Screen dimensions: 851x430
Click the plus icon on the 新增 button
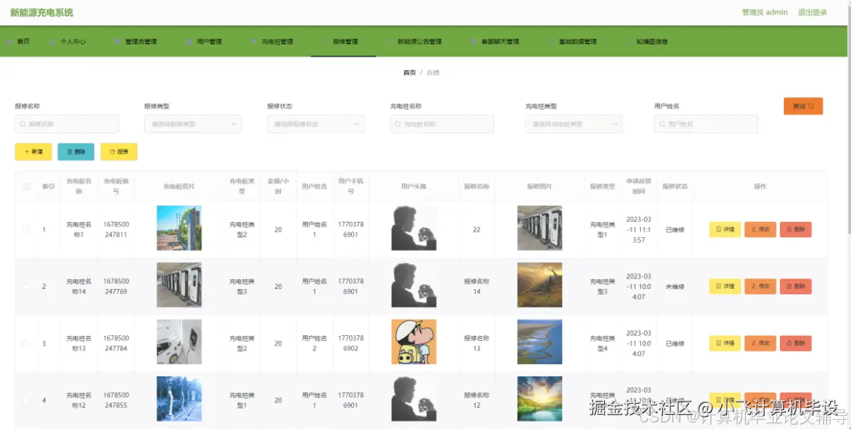27,151
